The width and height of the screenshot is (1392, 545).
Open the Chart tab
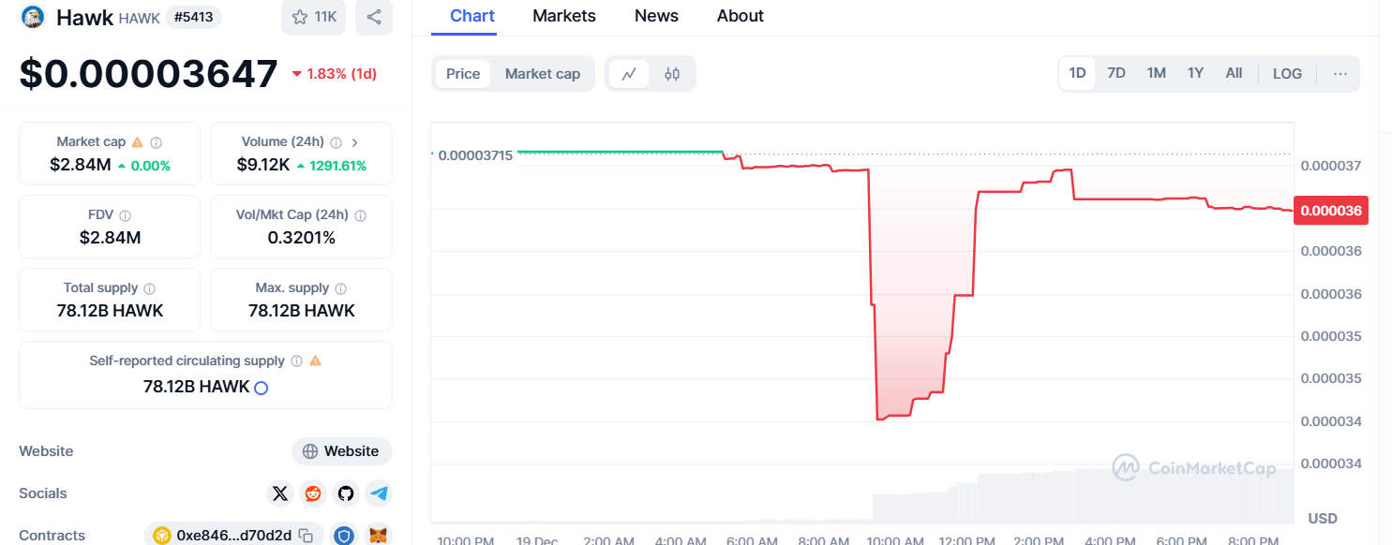[x=472, y=16]
